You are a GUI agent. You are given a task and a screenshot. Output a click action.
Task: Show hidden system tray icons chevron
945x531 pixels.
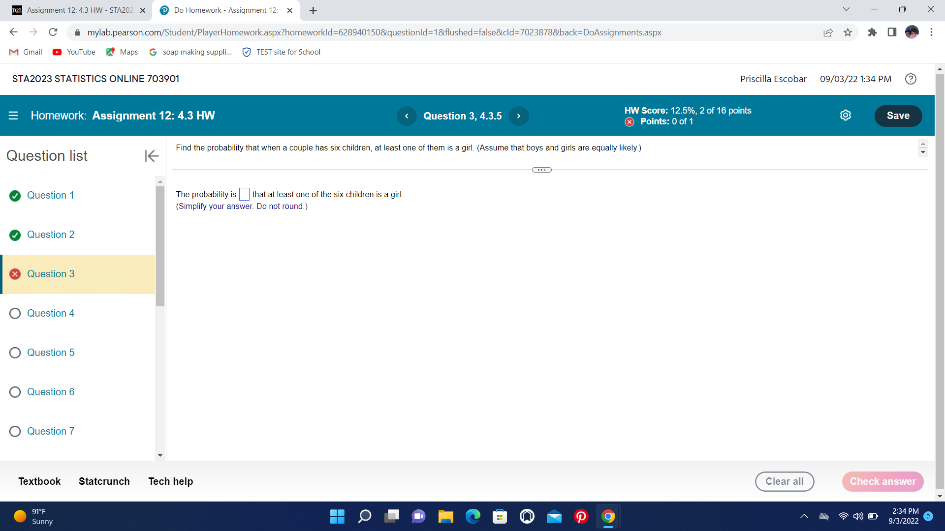pyautogui.click(x=804, y=516)
